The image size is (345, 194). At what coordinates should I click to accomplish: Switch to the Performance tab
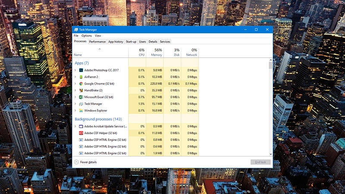pyautogui.click(x=97, y=42)
